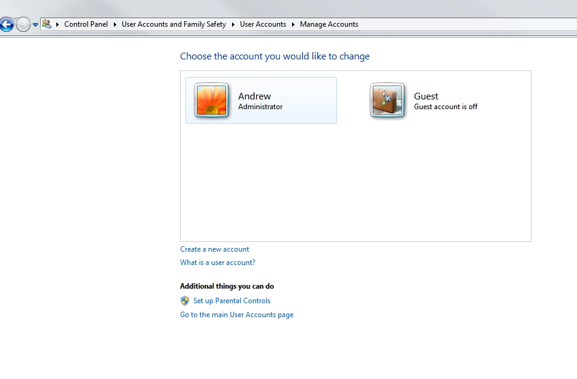Click 'Guest account is off' text

tap(445, 107)
